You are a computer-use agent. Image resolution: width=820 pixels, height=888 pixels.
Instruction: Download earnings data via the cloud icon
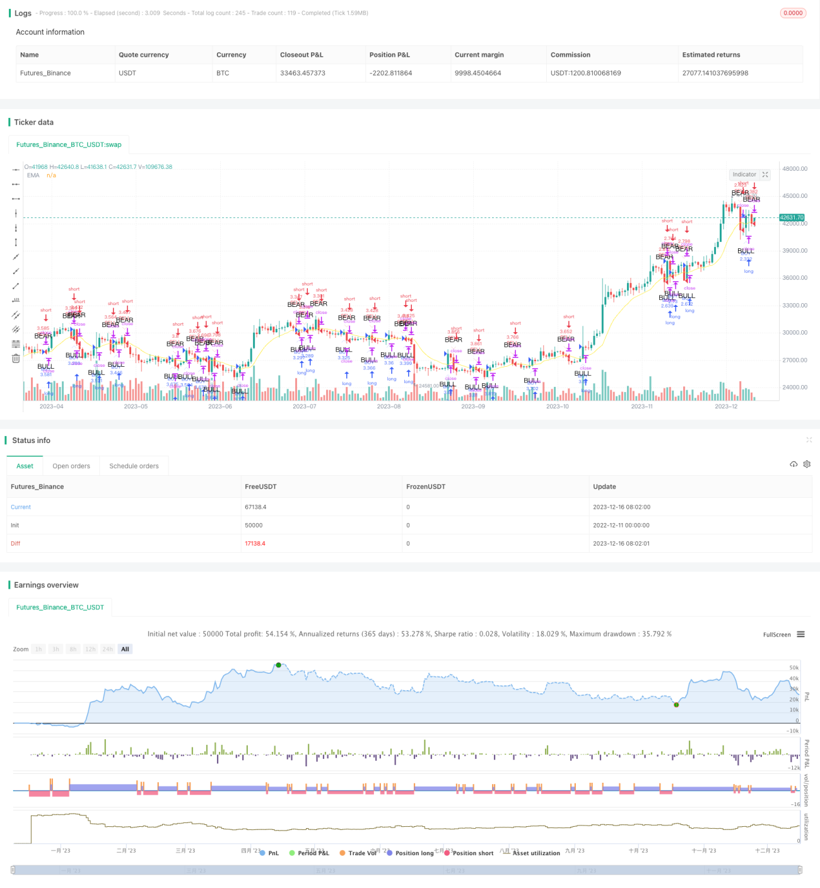[x=794, y=464]
